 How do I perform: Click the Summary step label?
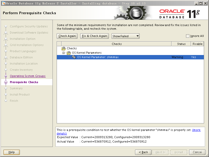16,89
